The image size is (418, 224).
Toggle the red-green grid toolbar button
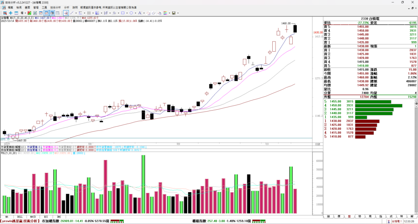tap(29, 13)
